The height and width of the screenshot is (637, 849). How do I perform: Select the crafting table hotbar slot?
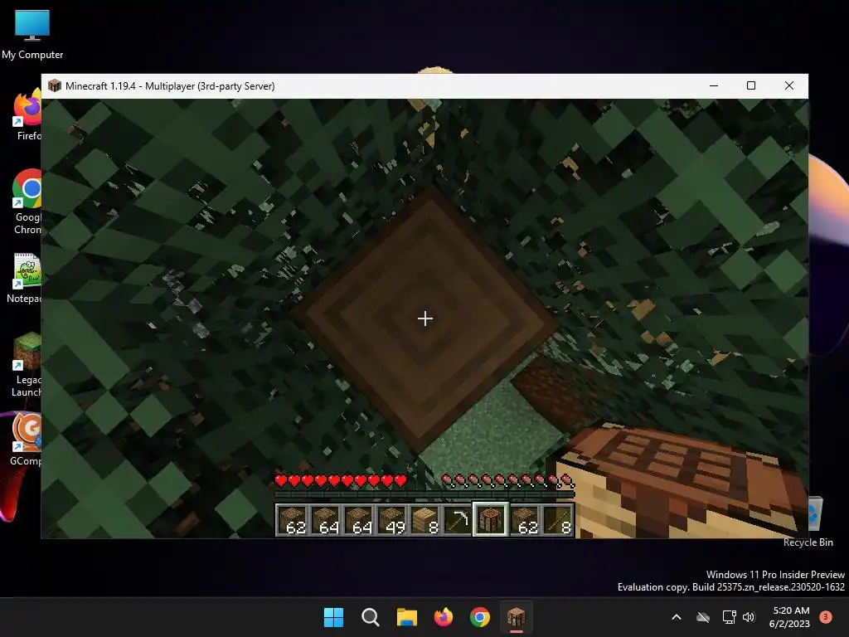[x=490, y=519]
